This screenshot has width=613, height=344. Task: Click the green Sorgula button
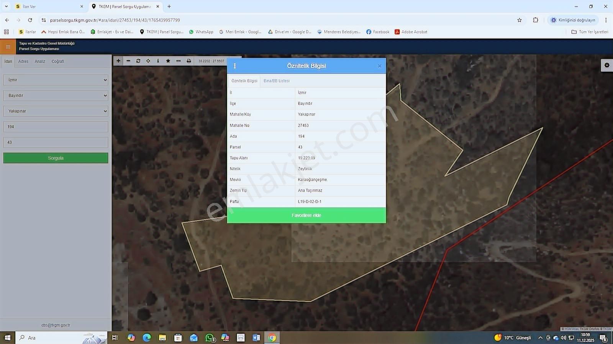pyautogui.click(x=56, y=158)
